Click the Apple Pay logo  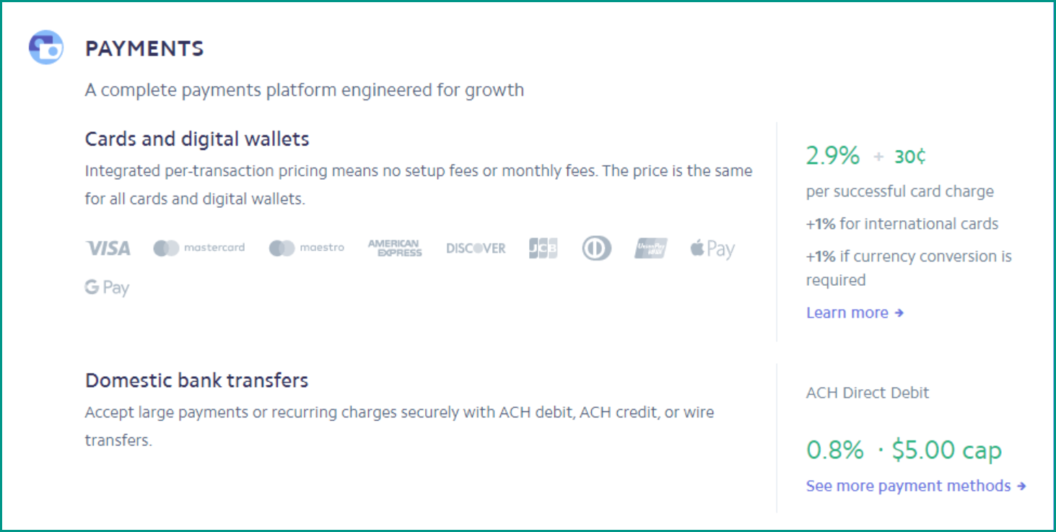coord(712,249)
